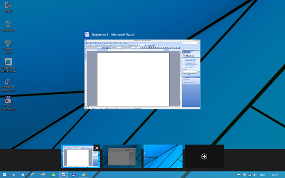Toggle the Task View taskbar button
The height and width of the screenshot is (178, 285).
pyautogui.click(x=23, y=175)
